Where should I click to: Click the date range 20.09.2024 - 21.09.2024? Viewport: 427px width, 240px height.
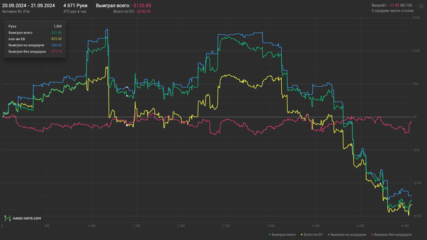(x=28, y=5)
